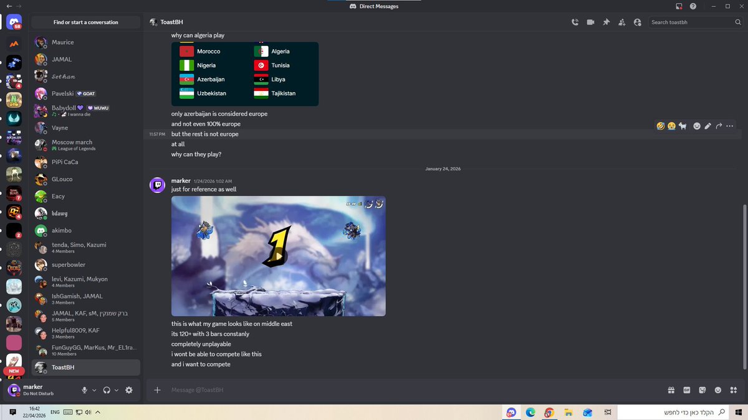Viewport: 748px width, 420px height.
Task: Click the Message @ToastBH box
Action: [x=411, y=390]
